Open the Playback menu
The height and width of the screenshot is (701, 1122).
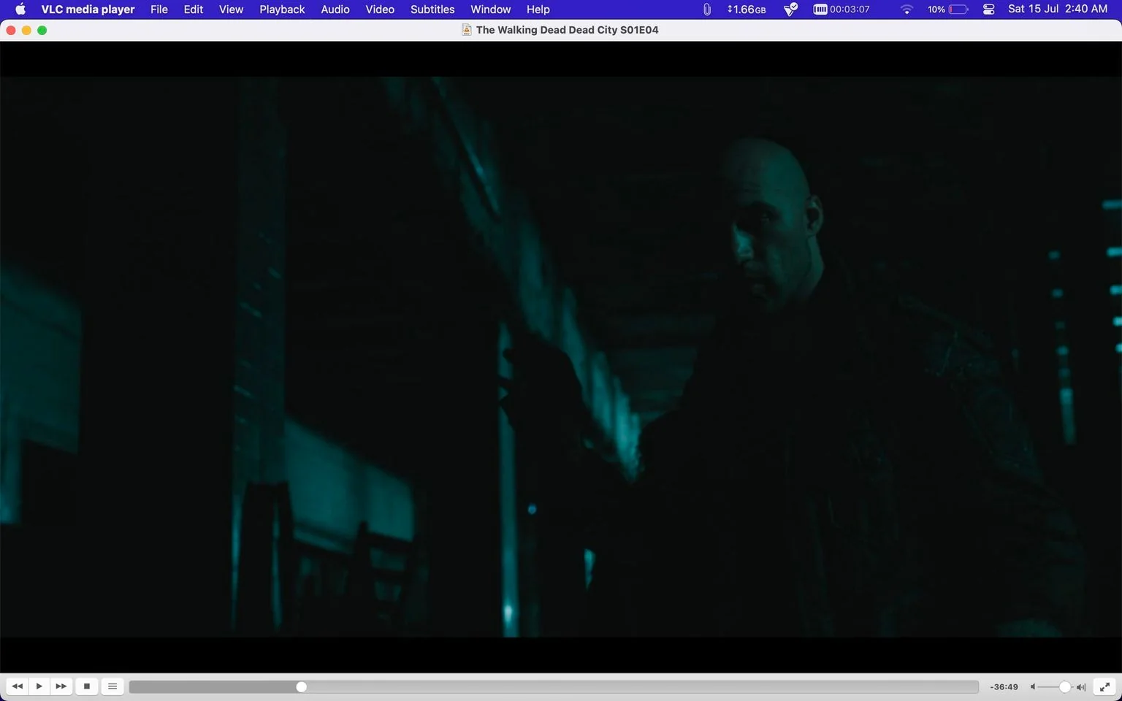point(282,9)
